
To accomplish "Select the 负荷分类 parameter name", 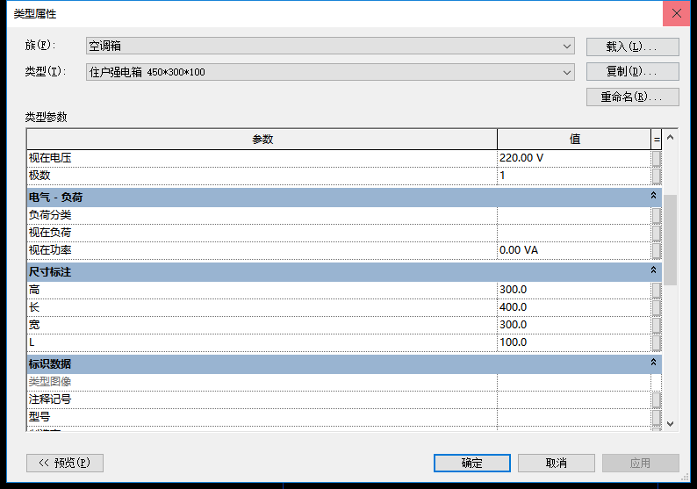I will (50, 215).
